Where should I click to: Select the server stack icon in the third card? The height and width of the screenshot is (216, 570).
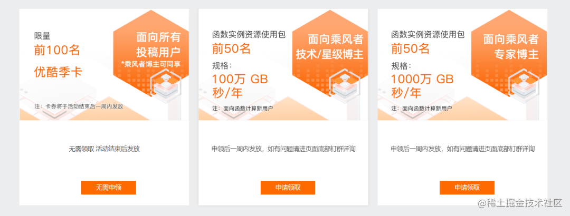click(x=524, y=83)
